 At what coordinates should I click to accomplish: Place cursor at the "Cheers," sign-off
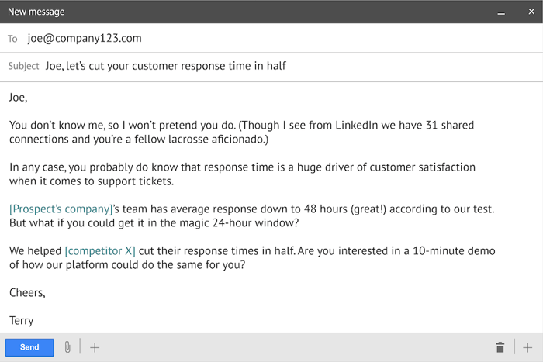(26, 293)
